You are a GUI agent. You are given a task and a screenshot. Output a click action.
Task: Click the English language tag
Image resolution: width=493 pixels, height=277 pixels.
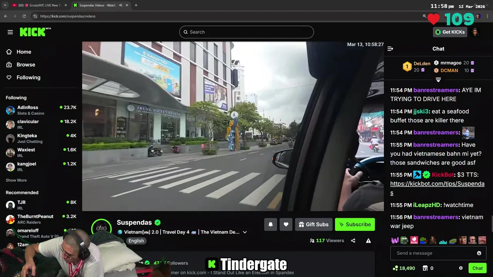coord(136,241)
